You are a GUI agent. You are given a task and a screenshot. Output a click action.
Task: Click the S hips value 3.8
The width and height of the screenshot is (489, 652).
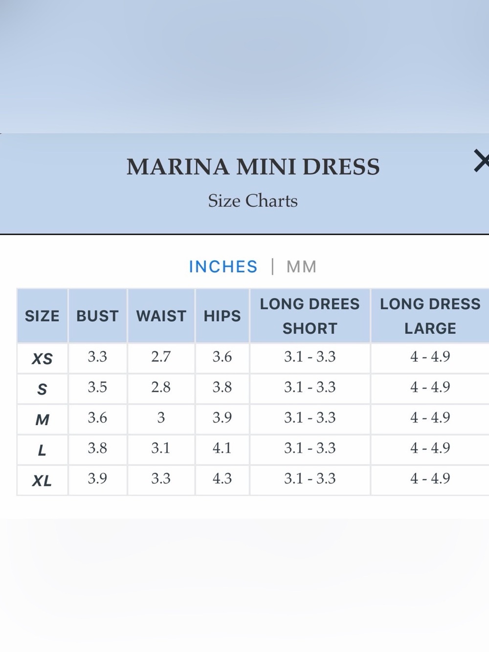click(x=222, y=387)
